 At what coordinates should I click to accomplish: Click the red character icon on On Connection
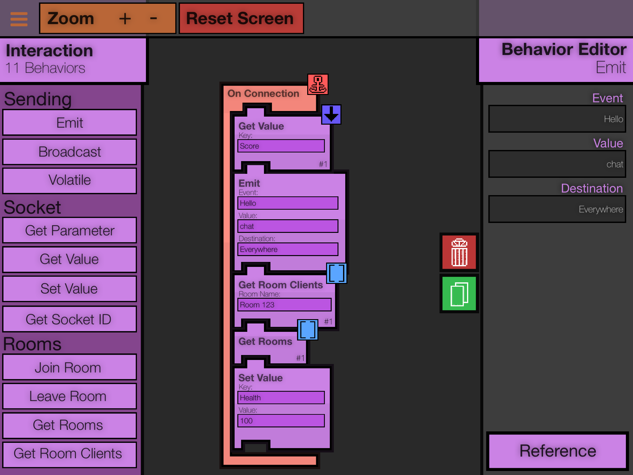(x=318, y=84)
